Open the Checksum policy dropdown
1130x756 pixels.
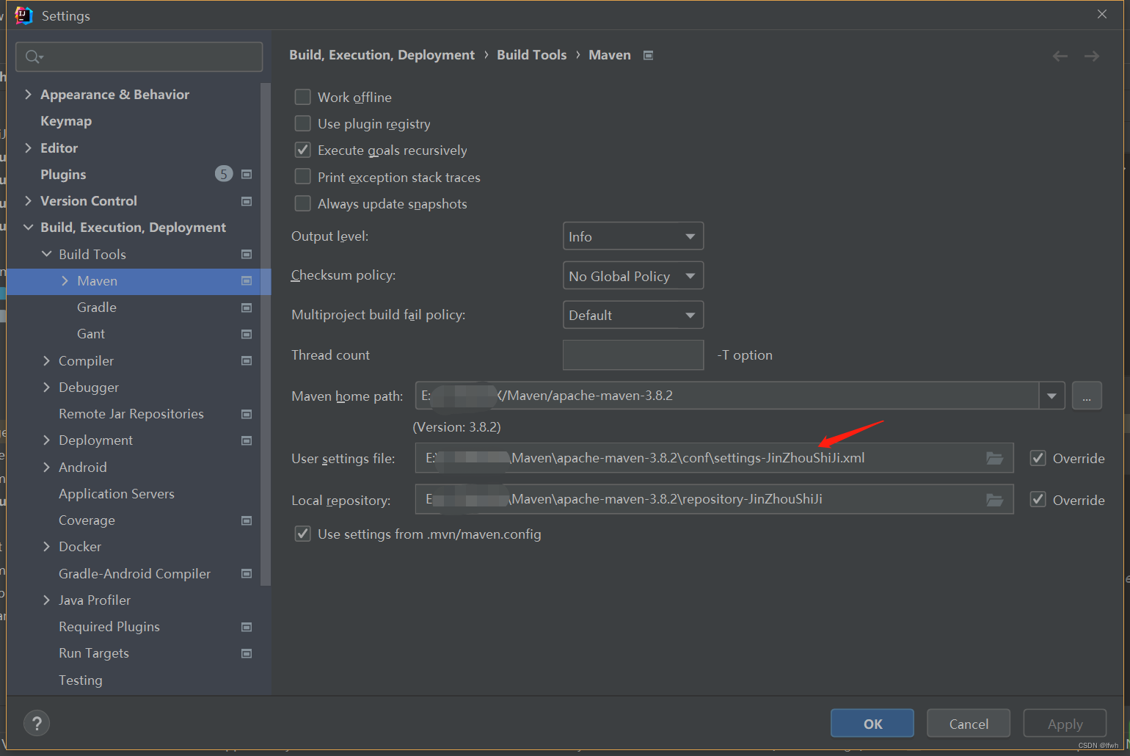tap(633, 275)
